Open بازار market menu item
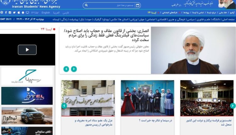 [82, 19]
